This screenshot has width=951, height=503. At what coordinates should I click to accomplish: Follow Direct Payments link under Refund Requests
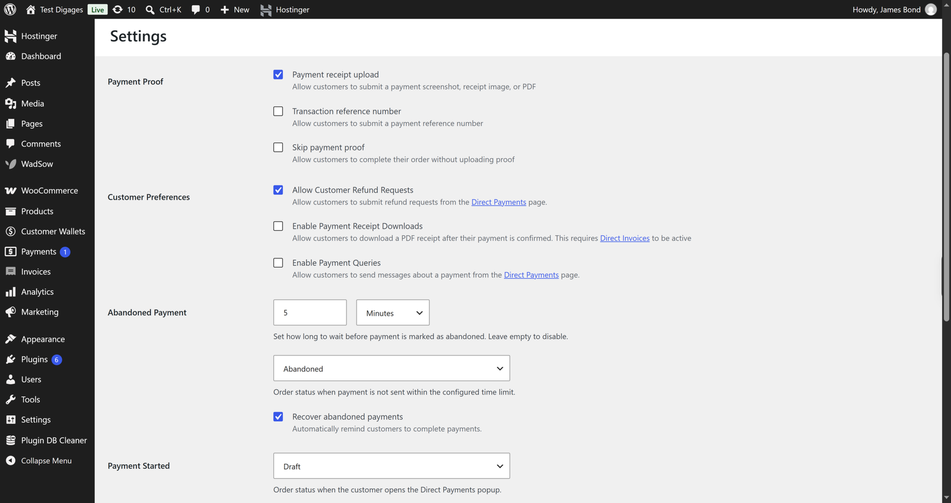pos(499,202)
